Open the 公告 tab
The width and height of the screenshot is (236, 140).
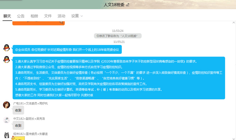21,16
